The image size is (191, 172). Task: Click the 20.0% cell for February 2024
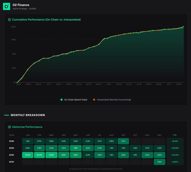39,155
